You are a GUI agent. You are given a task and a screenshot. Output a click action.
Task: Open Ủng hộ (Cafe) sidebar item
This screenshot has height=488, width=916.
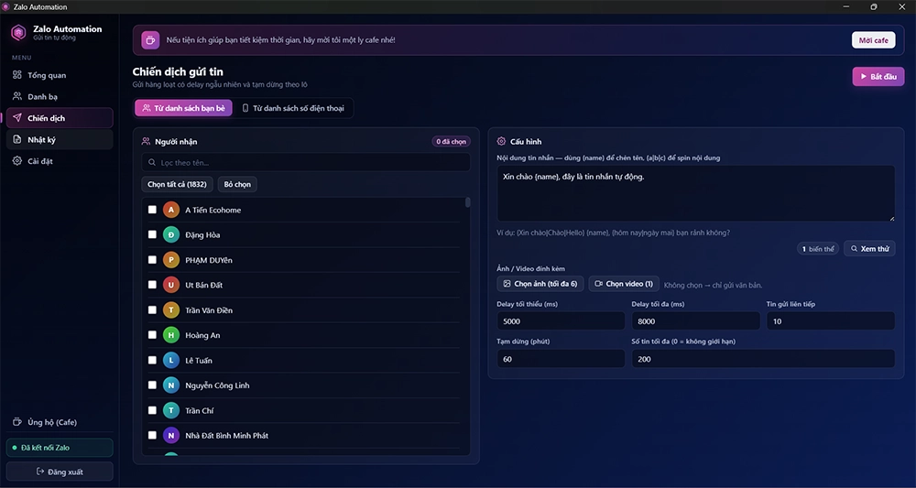(60, 422)
